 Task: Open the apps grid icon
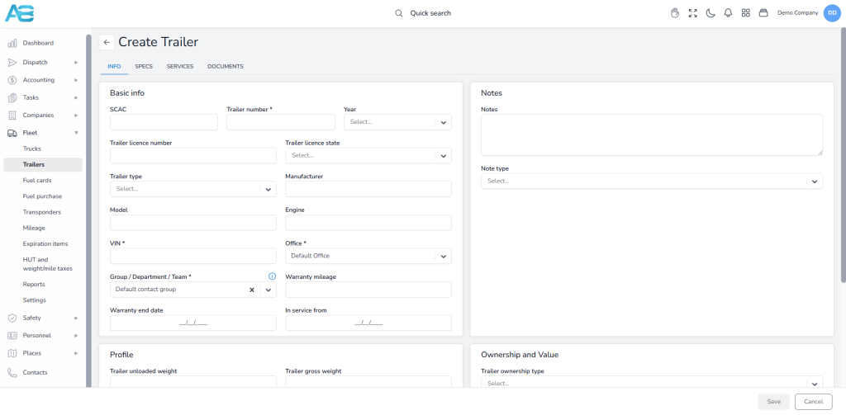pyautogui.click(x=746, y=13)
